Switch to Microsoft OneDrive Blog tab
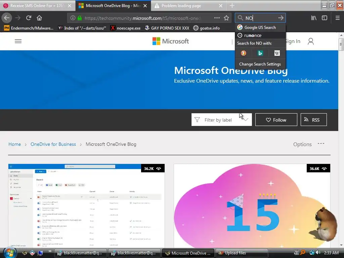This screenshot has width=344, height=258. (x=113, y=6)
